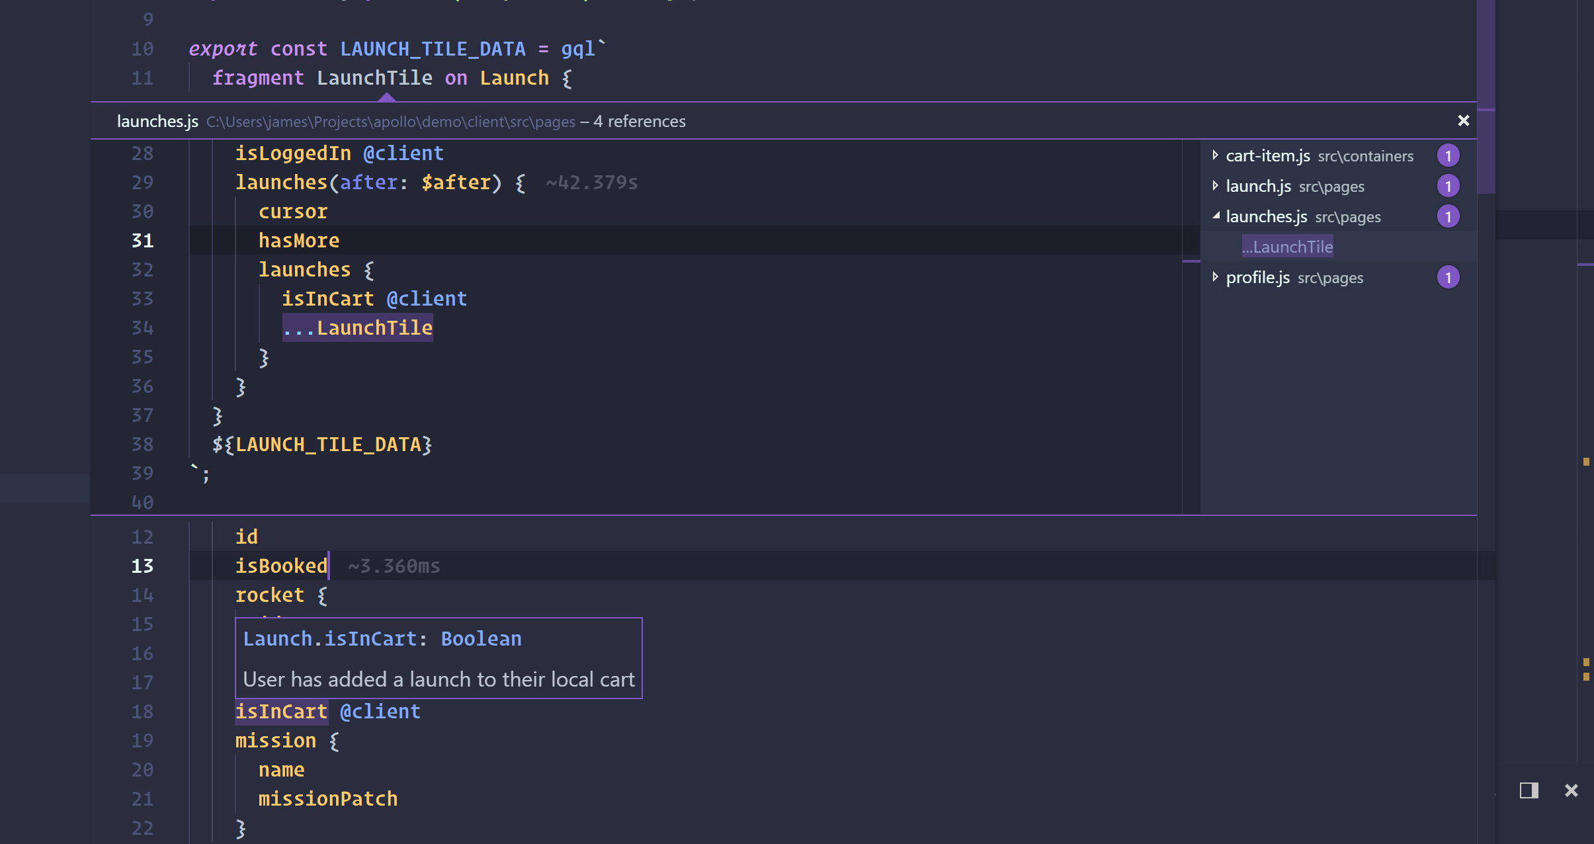This screenshot has width=1594, height=844.
Task: Click the LAUNCH_TILE_DATA constant on line 10
Action: 433,49
